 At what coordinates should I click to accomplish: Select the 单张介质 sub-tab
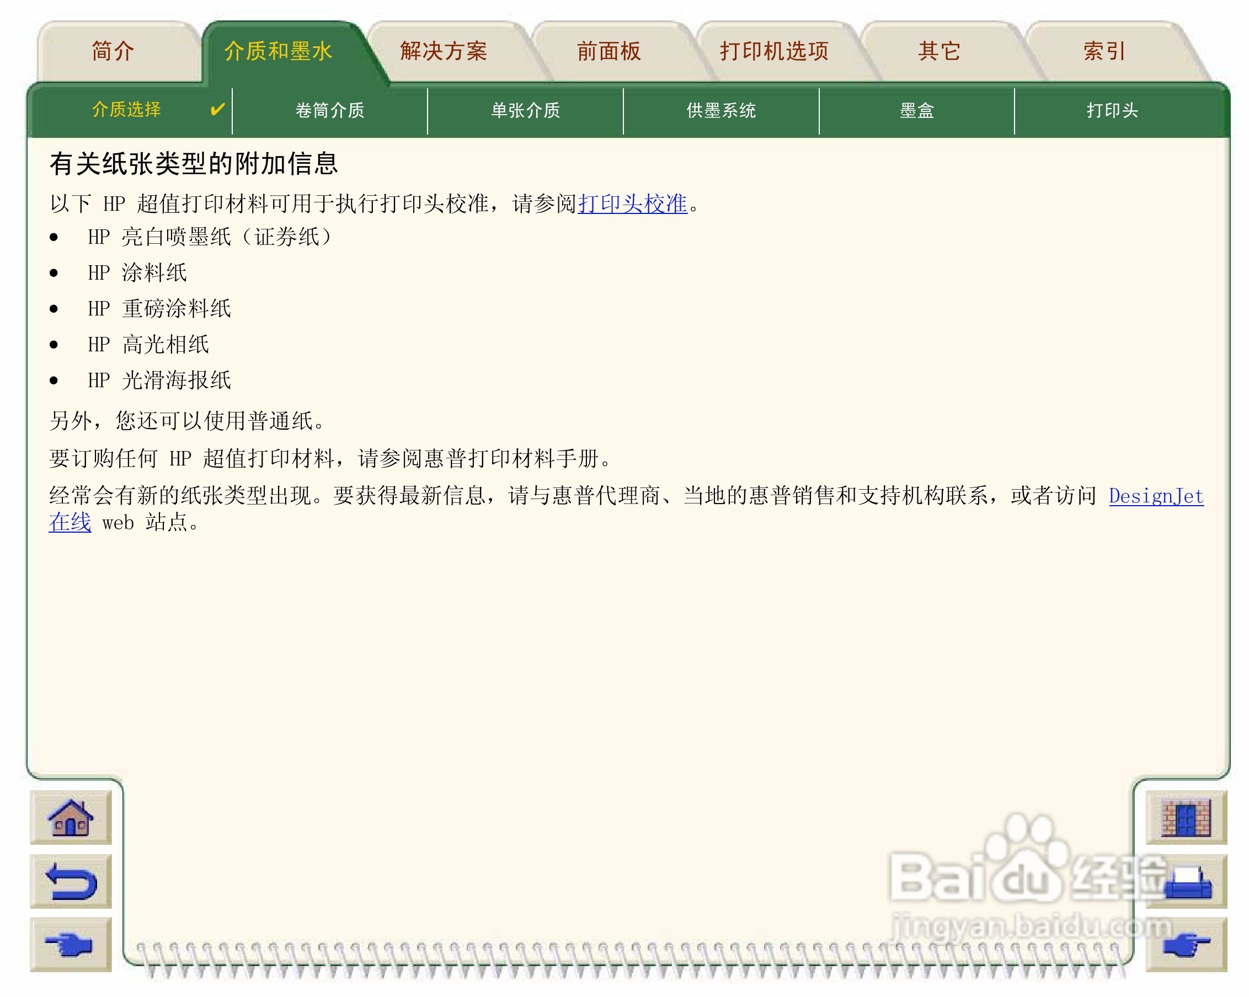(525, 110)
